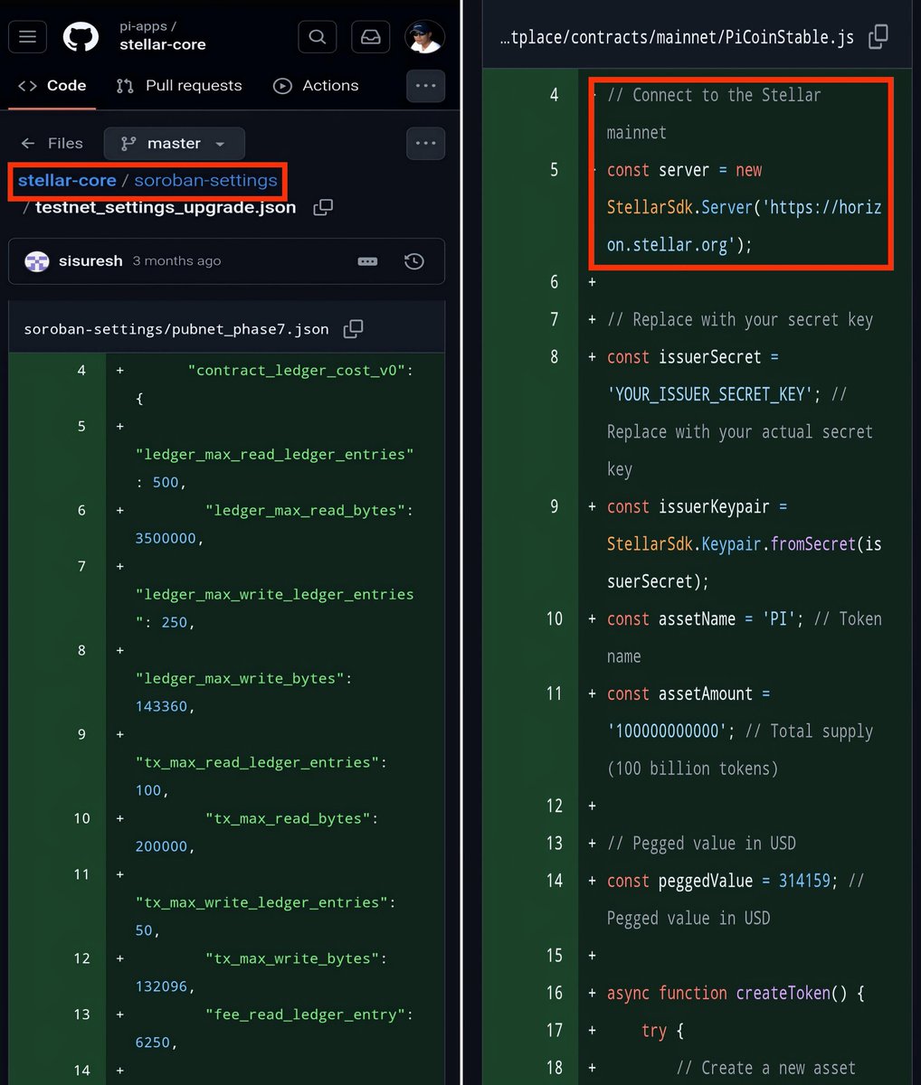Select "Replace with your secret key" comment
The height and width of the screenshot is (1085, 921).
[x=740, y=320]
